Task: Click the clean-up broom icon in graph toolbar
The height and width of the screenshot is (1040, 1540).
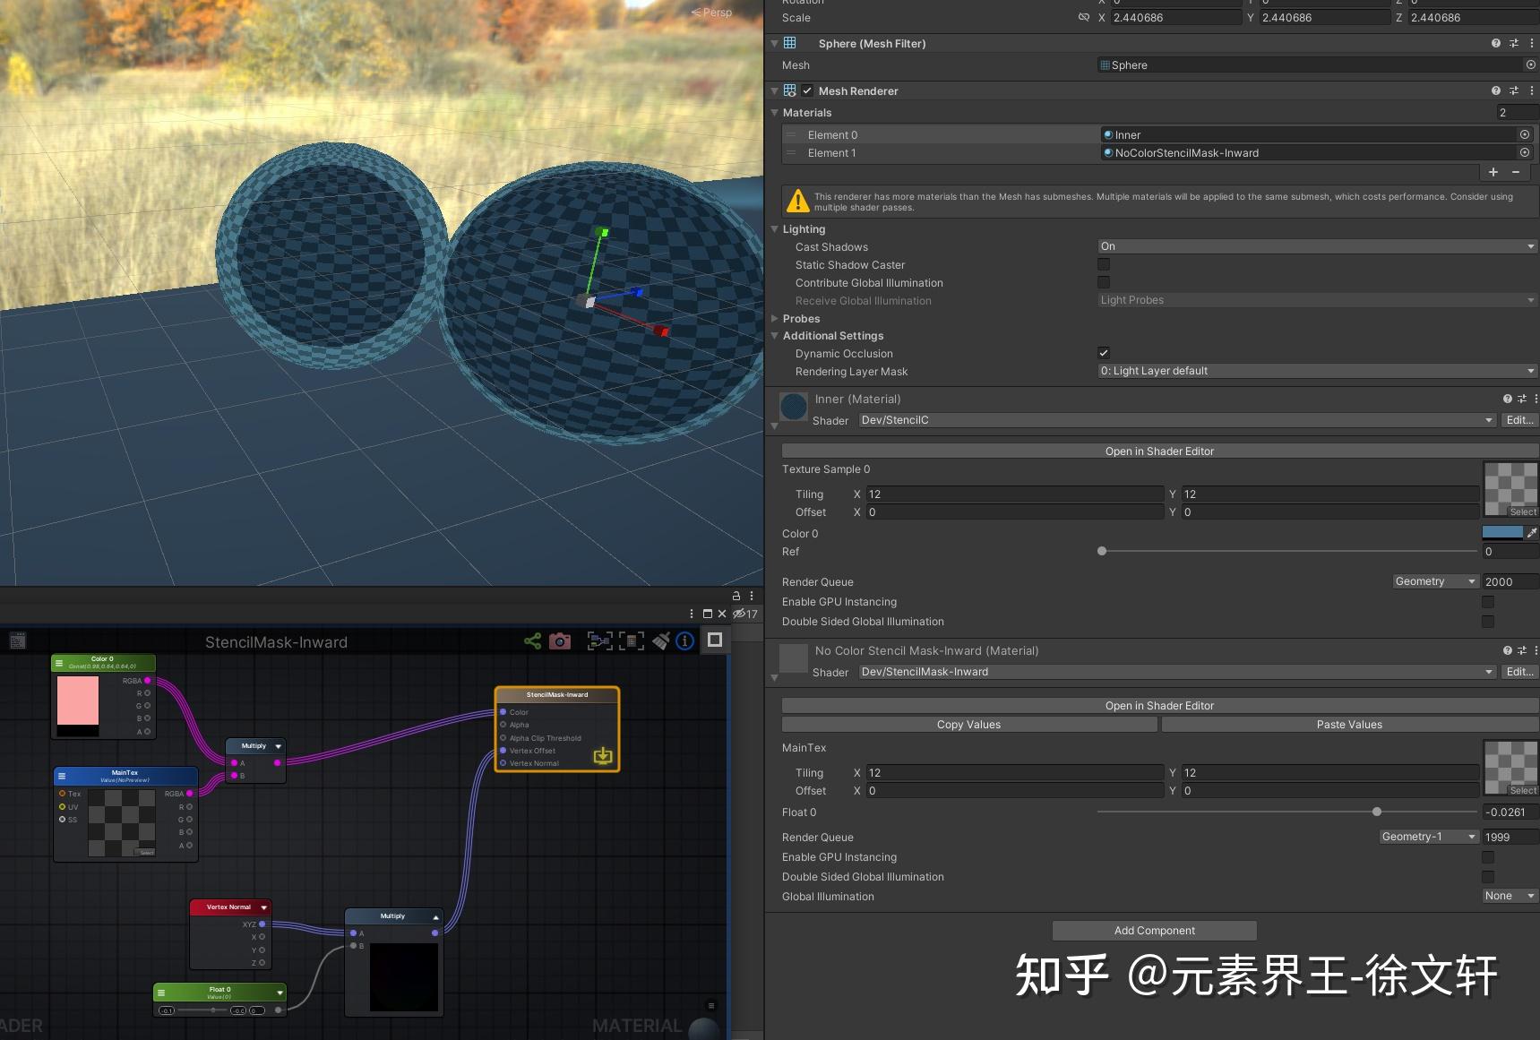Action: 661,640
